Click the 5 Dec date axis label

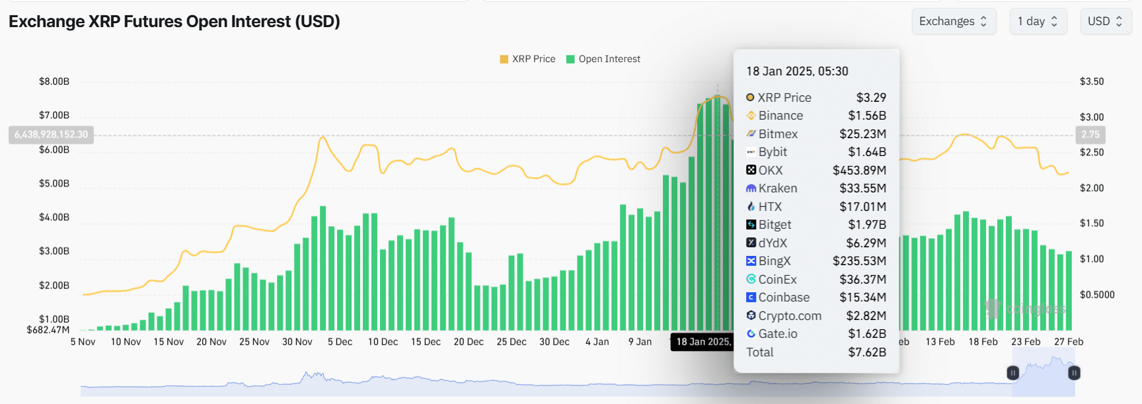(x=340, y=342)
